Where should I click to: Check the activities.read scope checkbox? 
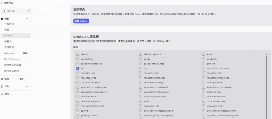[204, 92]
